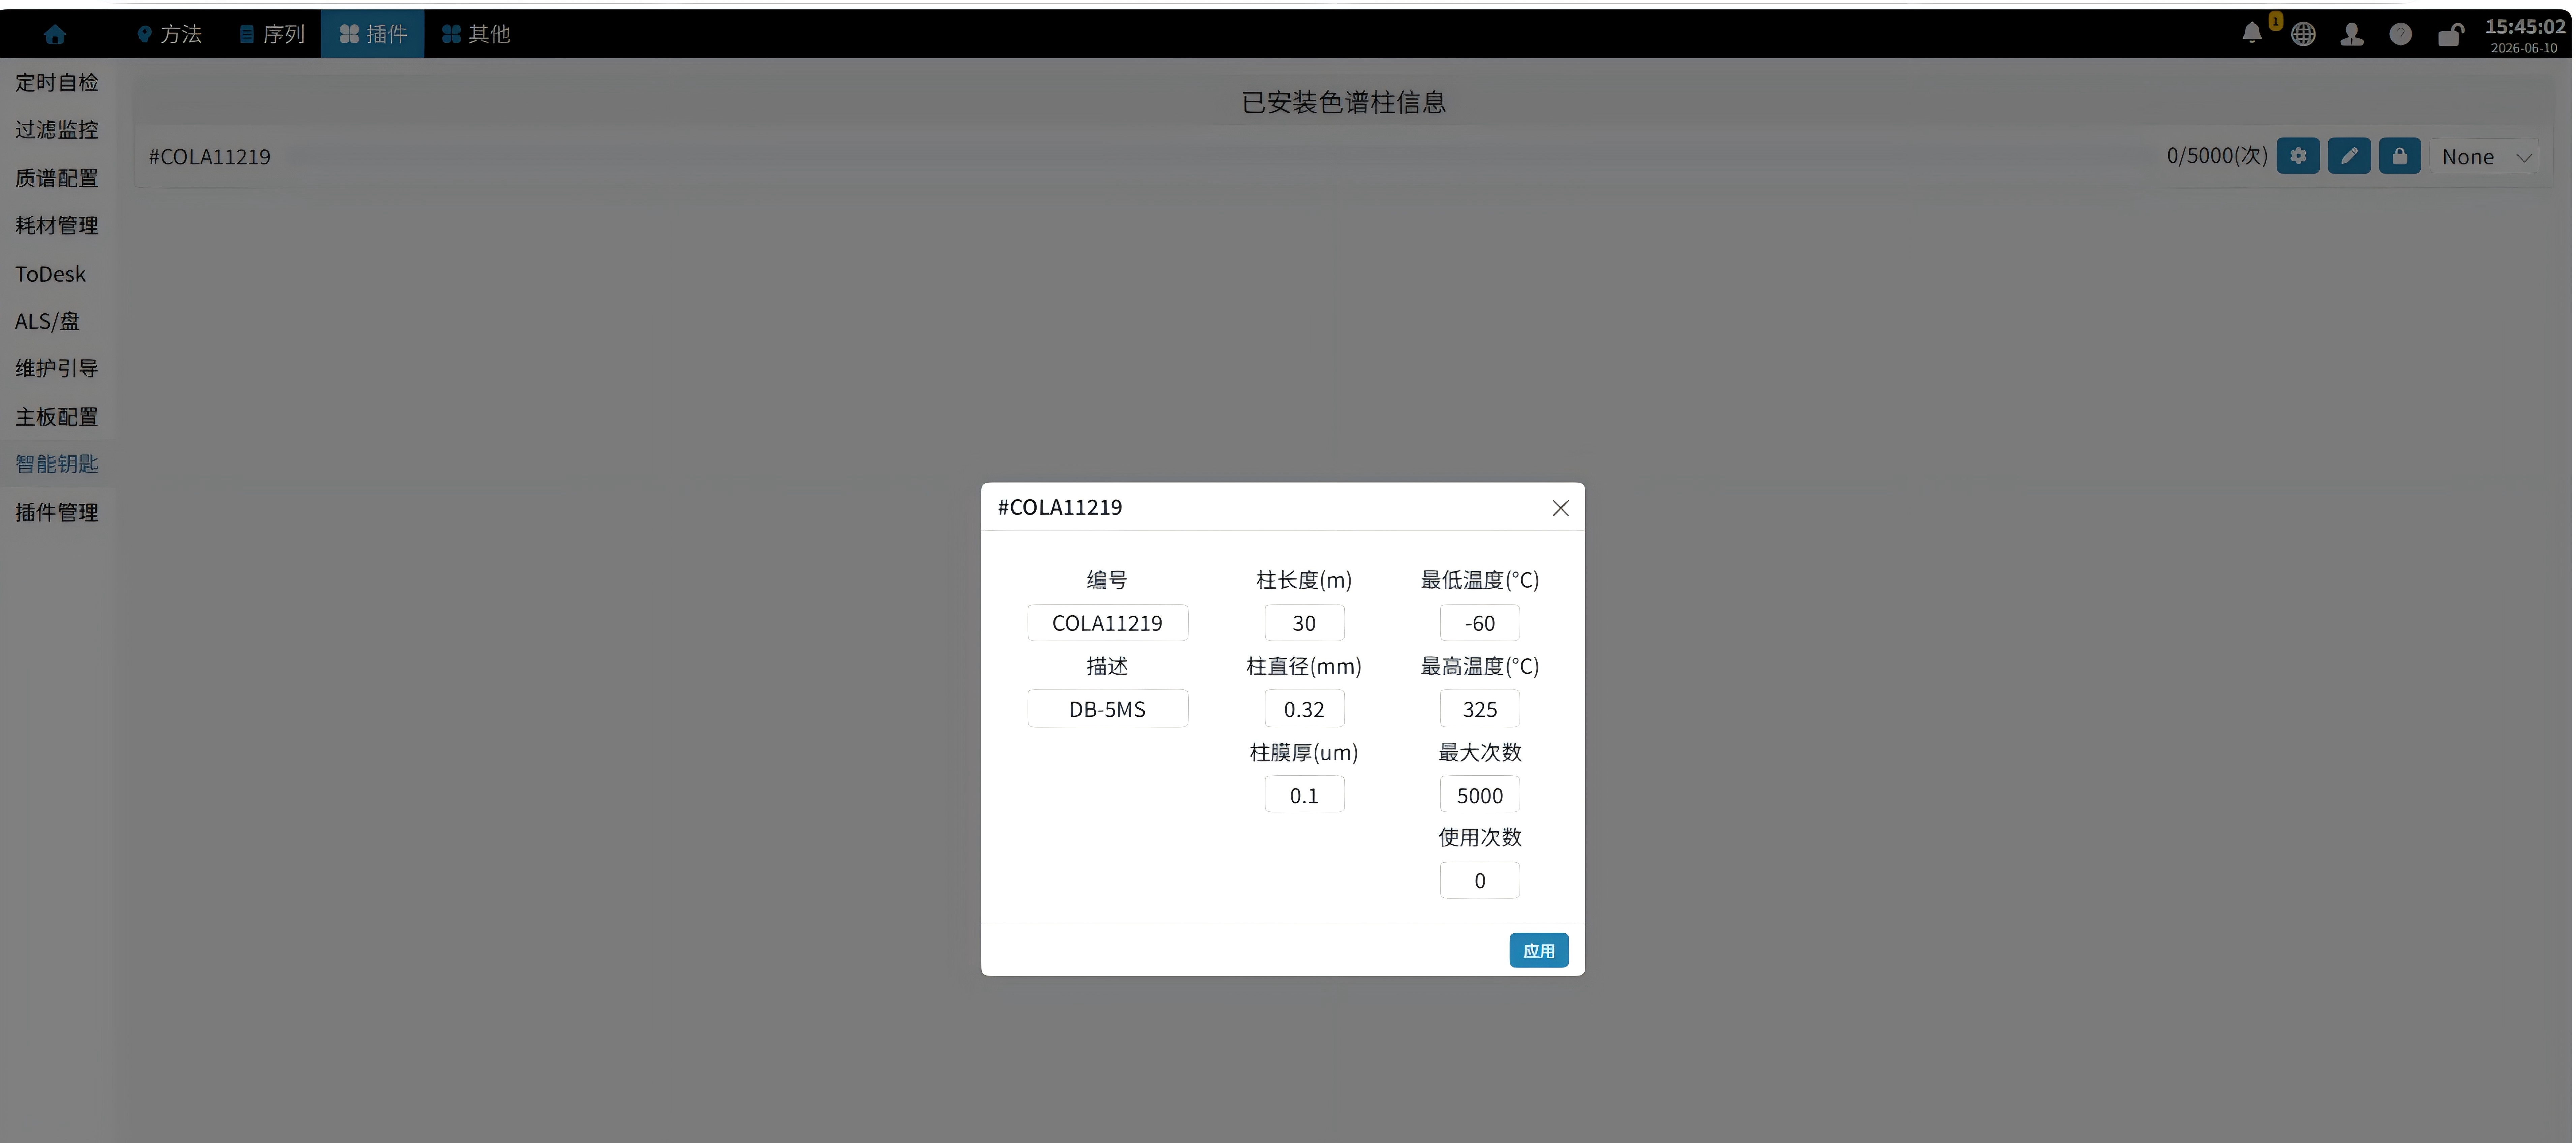This screenshot has width=2576, height=1143.
Task: Open 主板配置 in sidebar
Action: pos(57,417)
